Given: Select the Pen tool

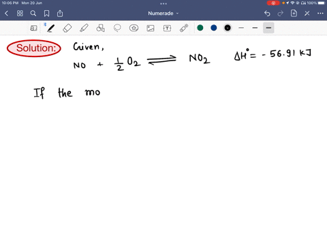Looking at the screenshot, I should tap(50, 28).
